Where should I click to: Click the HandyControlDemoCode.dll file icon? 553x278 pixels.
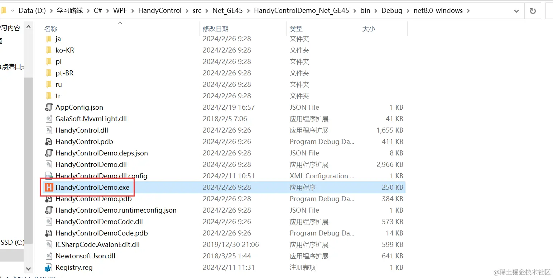49,222
